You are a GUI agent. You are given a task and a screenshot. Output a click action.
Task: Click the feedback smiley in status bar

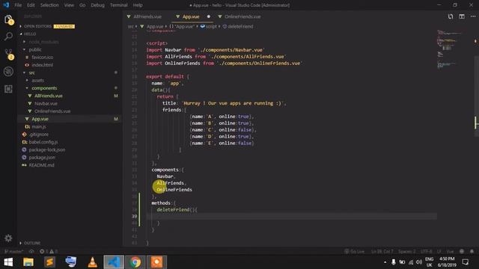(x=462, y=252)
